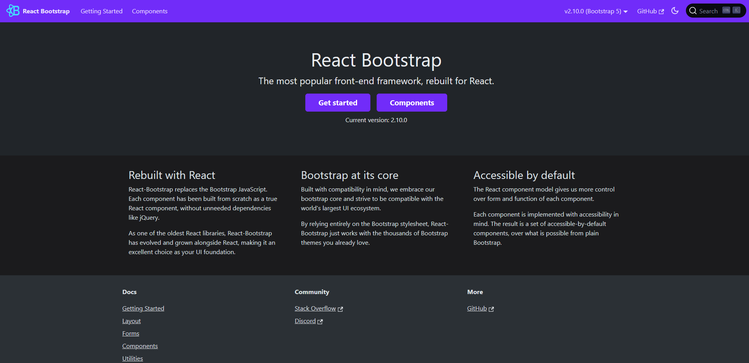Click the K key badge in search

tap(736, 11)
